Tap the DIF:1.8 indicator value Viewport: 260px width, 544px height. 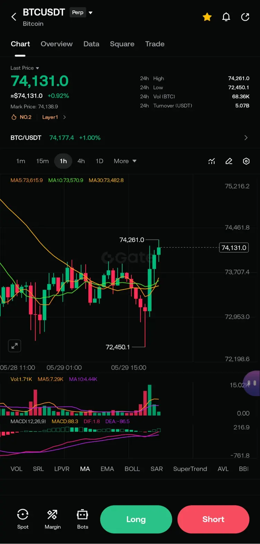92,421
